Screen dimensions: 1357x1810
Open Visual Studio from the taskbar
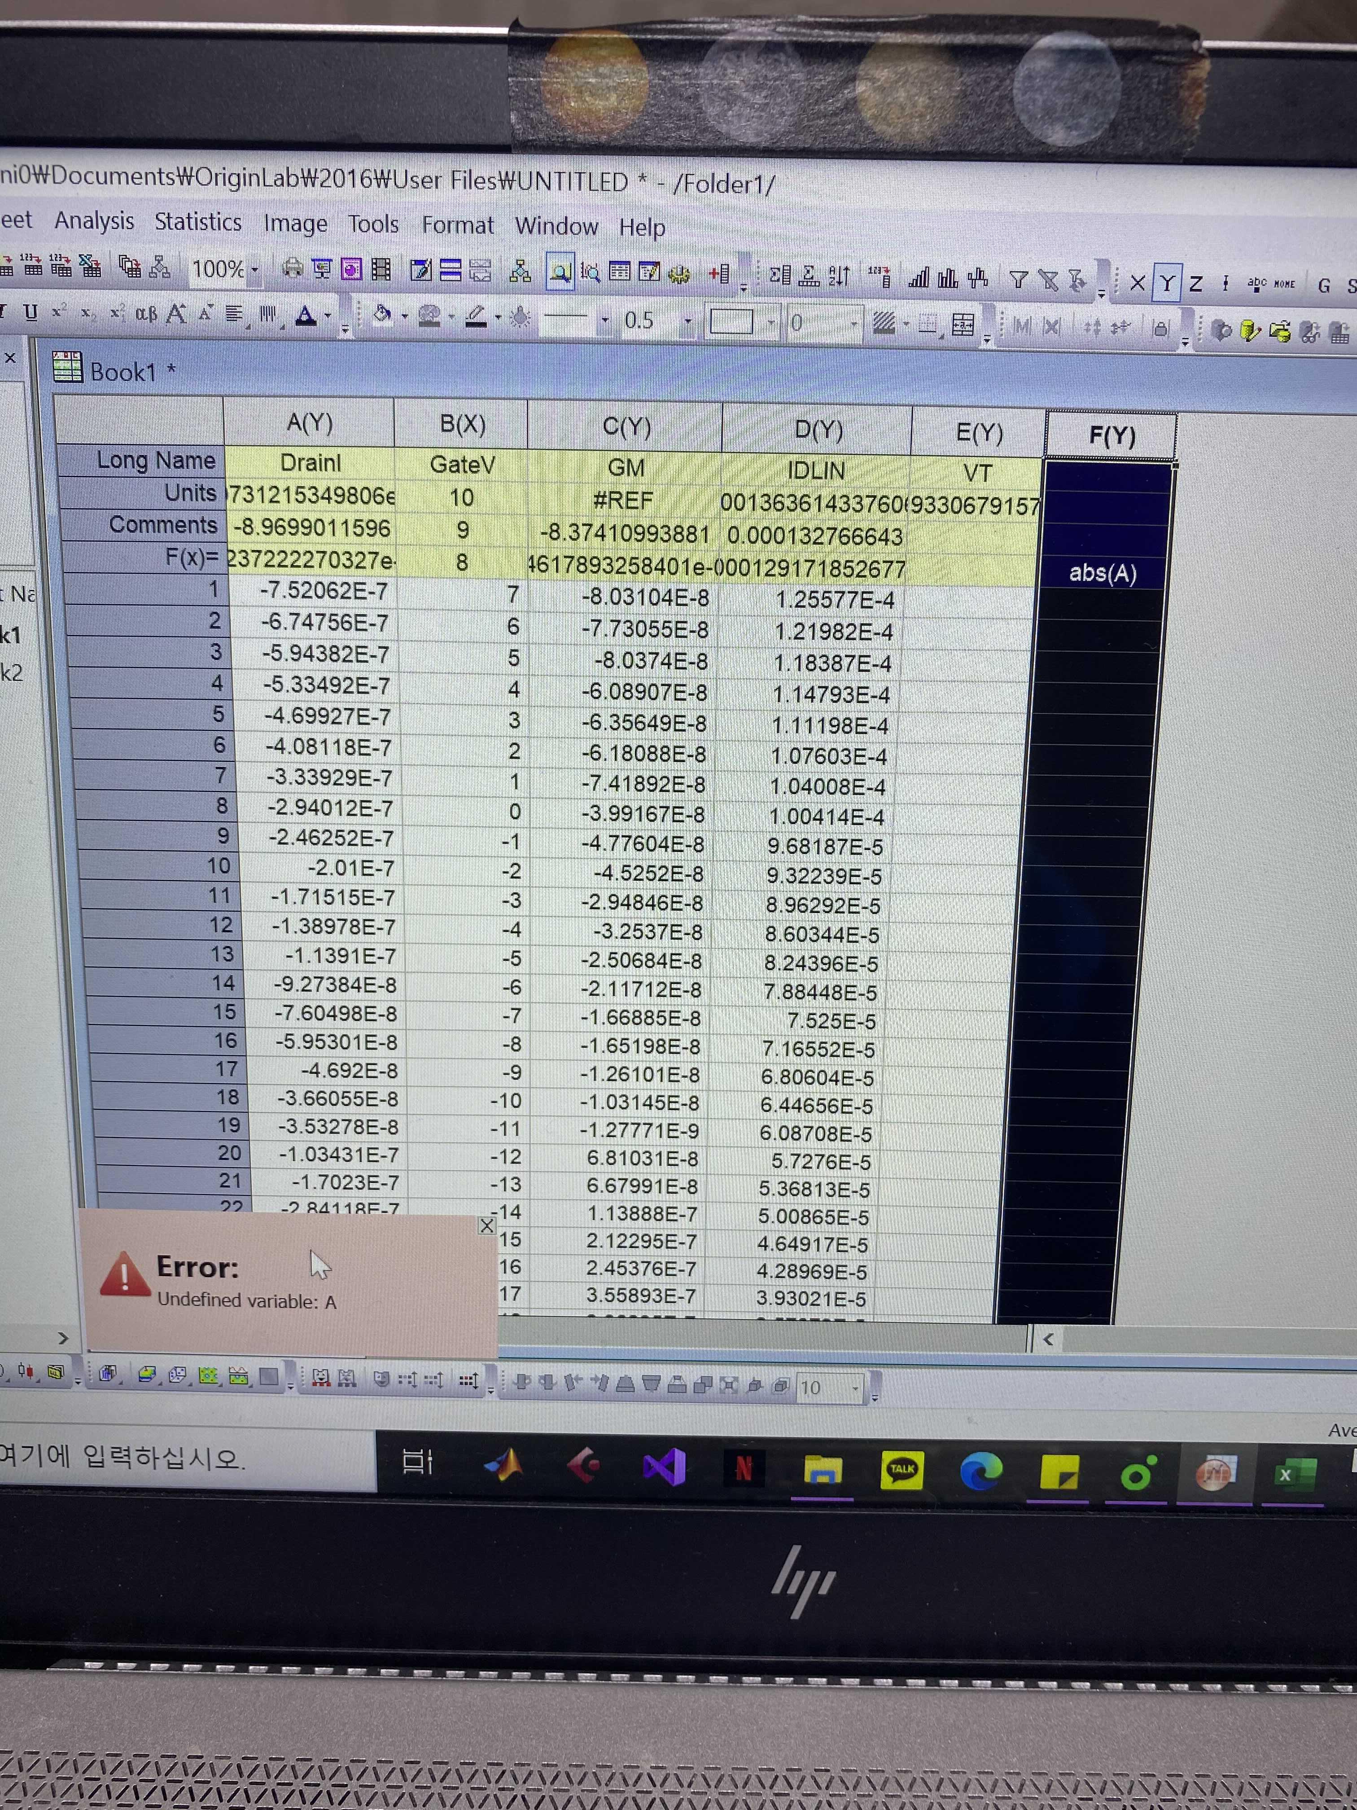(664, 1468)
